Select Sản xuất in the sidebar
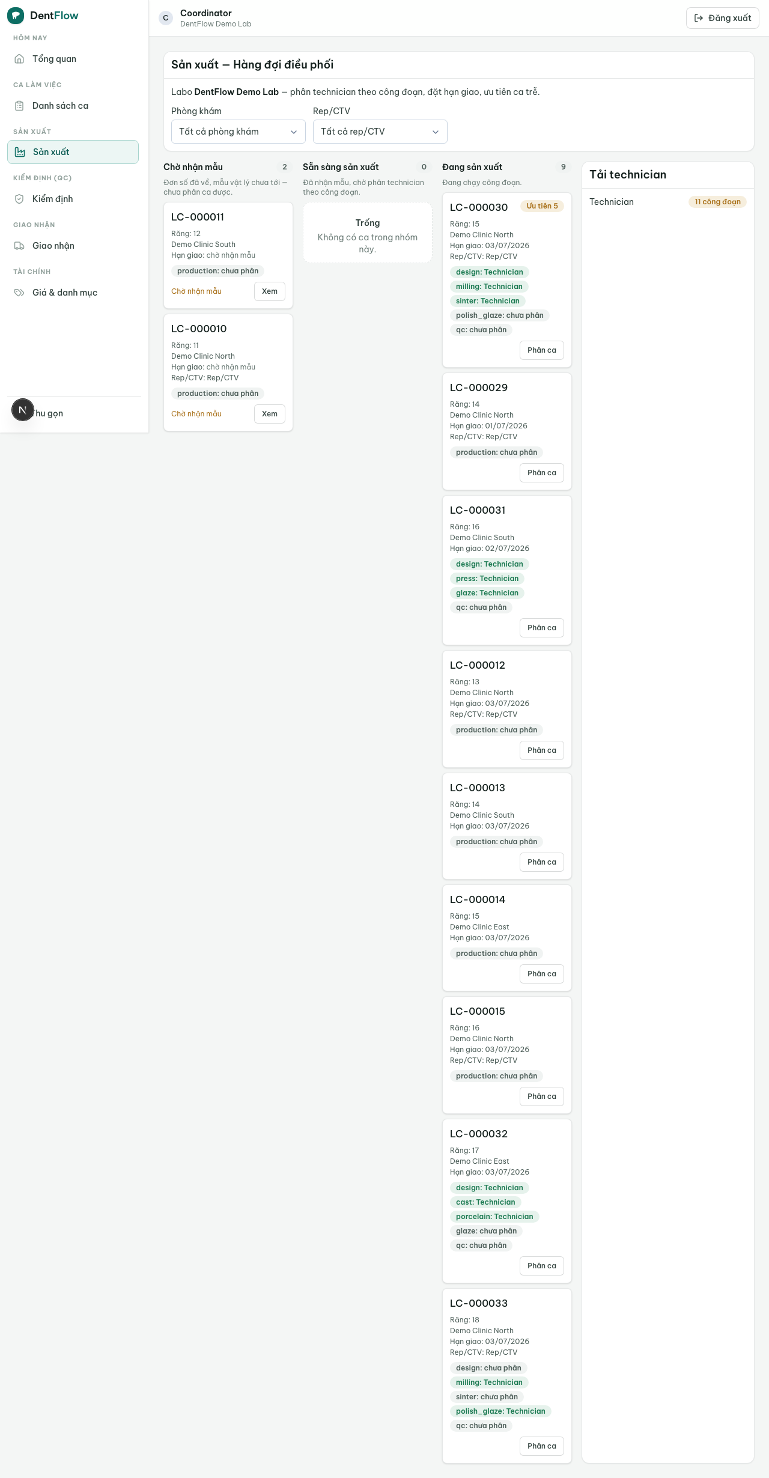 tap(73, 152)
